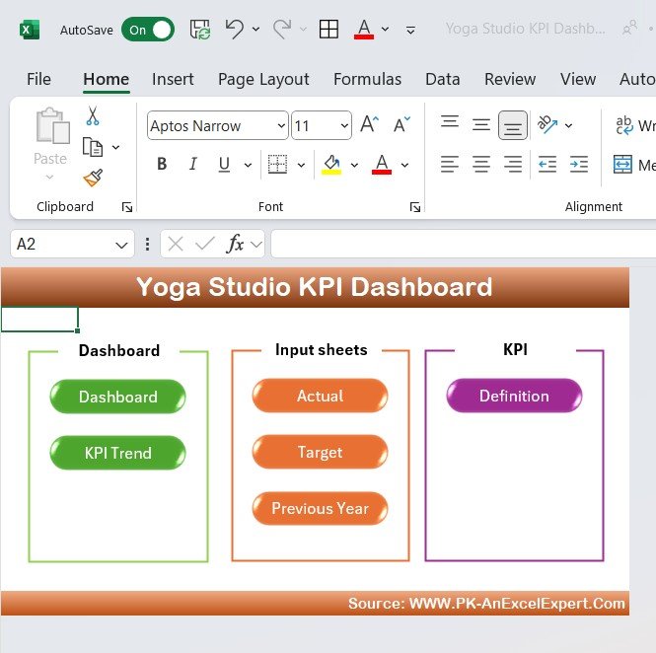Viewport: 656px width, 653px height.
Task: Switch to the Insert tab
Action: point(173,79)
